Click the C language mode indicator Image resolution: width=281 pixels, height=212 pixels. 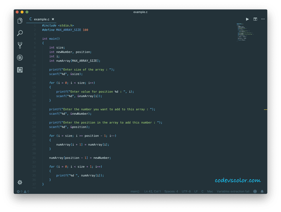click(202, 191)
